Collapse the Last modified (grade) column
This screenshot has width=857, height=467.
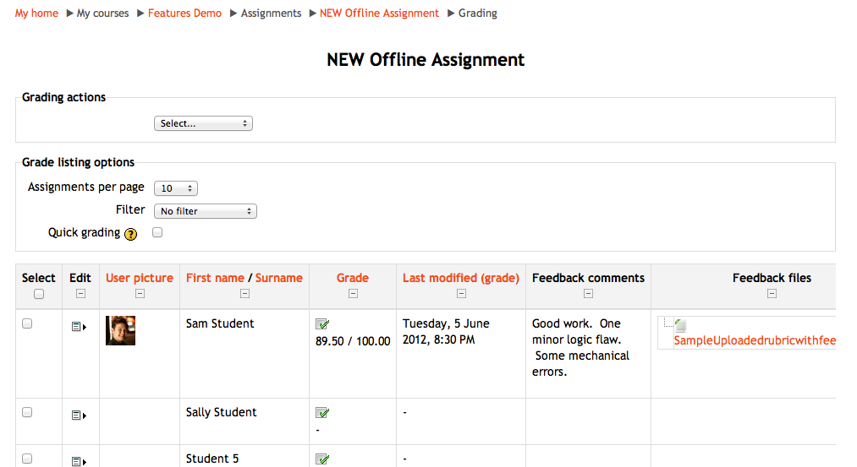coord(461,294)
